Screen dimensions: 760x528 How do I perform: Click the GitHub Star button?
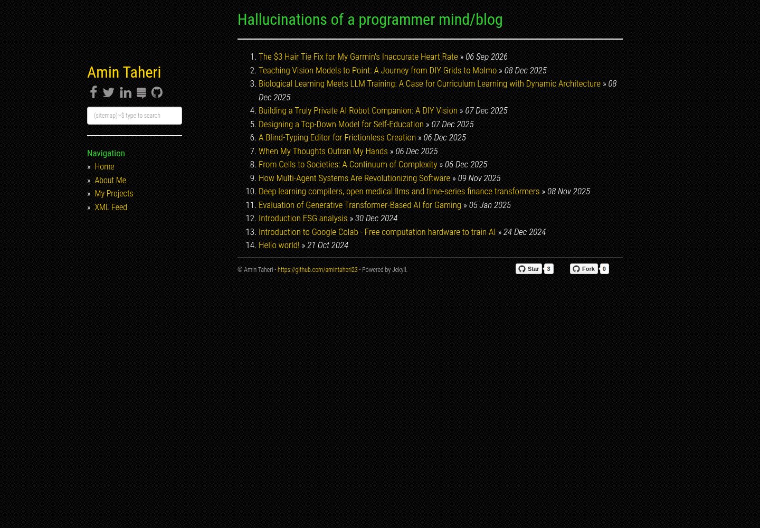point(529,269)
